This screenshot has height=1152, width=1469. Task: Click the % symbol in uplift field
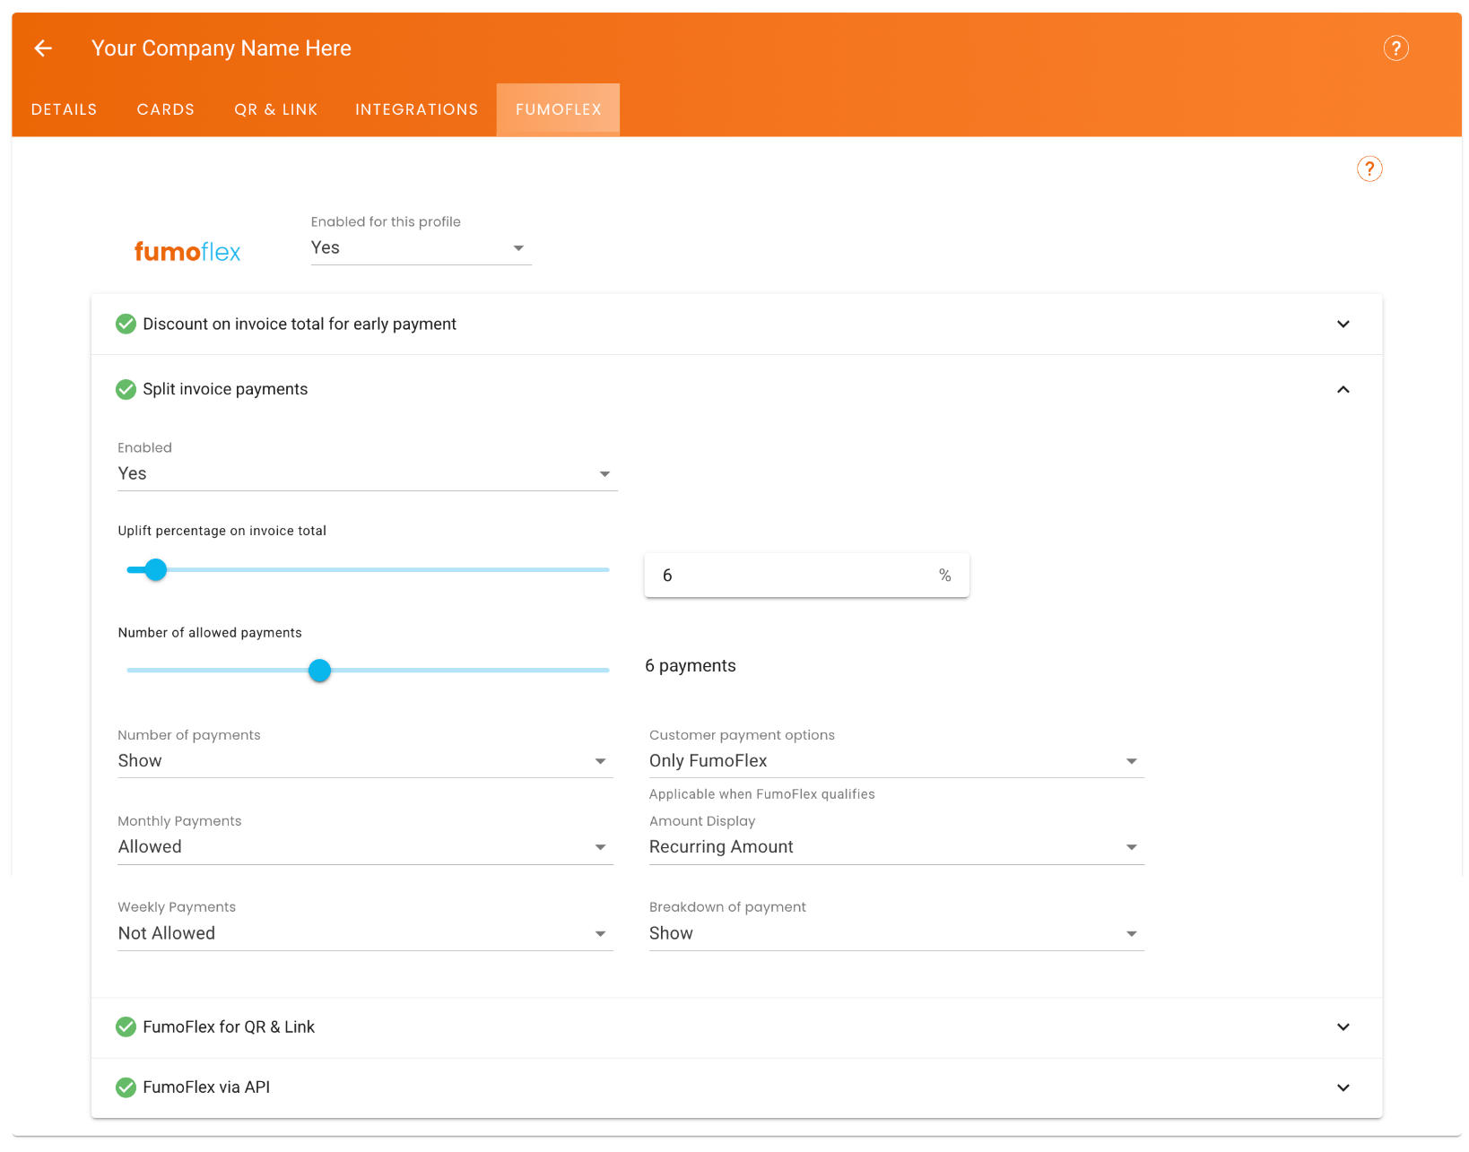[x=944, y=576]
